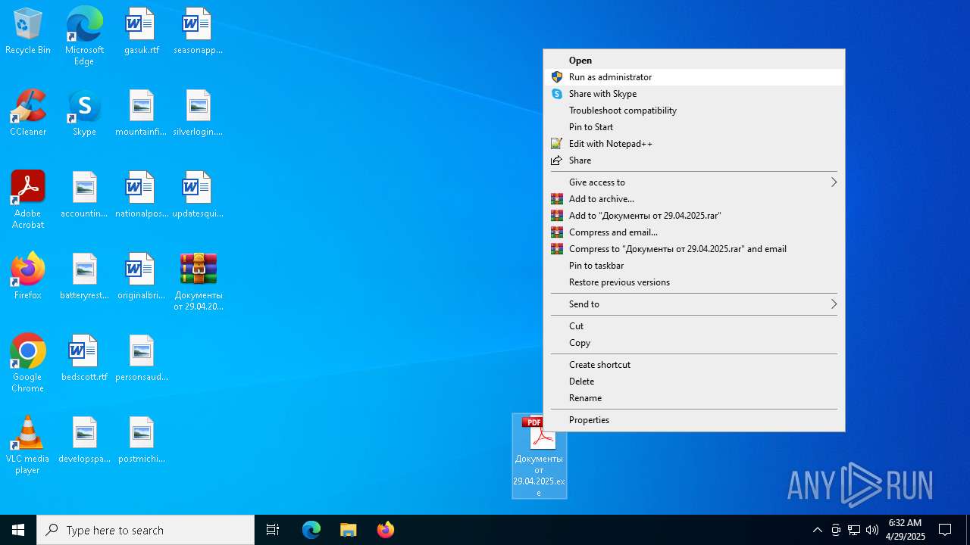Viewport: 970px width, 545px height.
Task: Open the Recycle Bin desktop icon
Action: [x=28, y=32]
